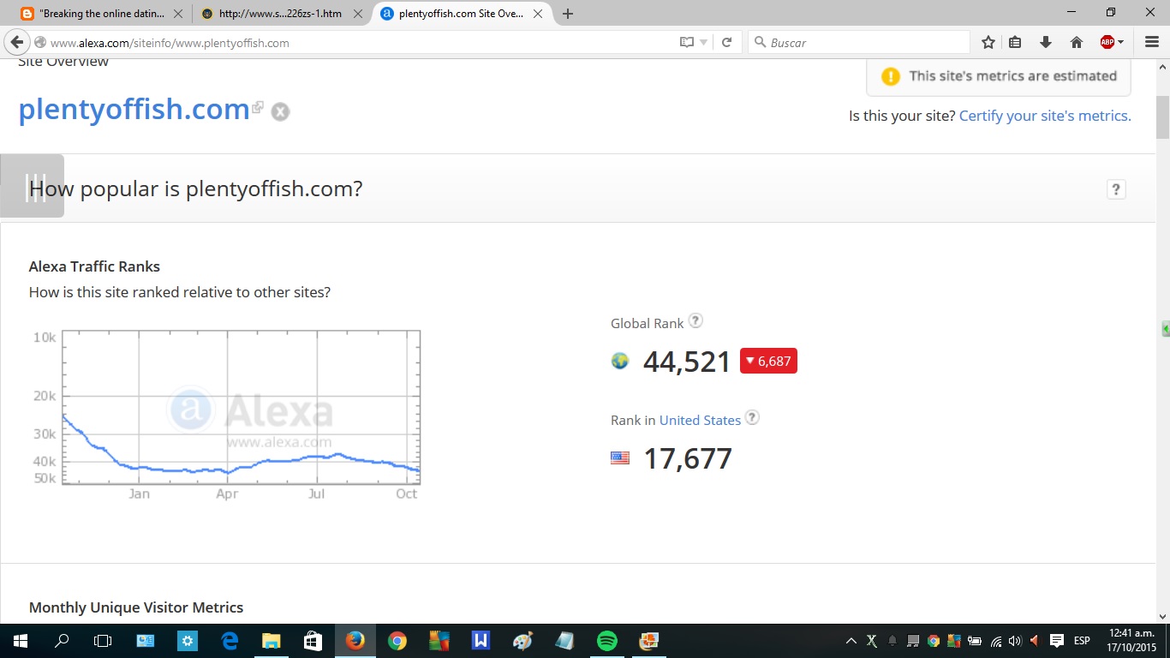
Task: Click the "Monthly Unique Visitor Metrics" heading
Action: 136,607
